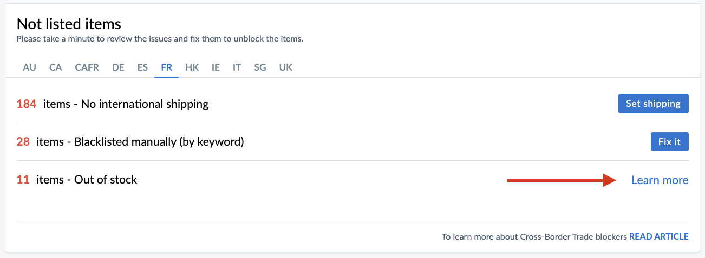Screen dimensions: 705x258
Task: Go to the IE tab
Action: pyautogui.click(x=216, y=67)
